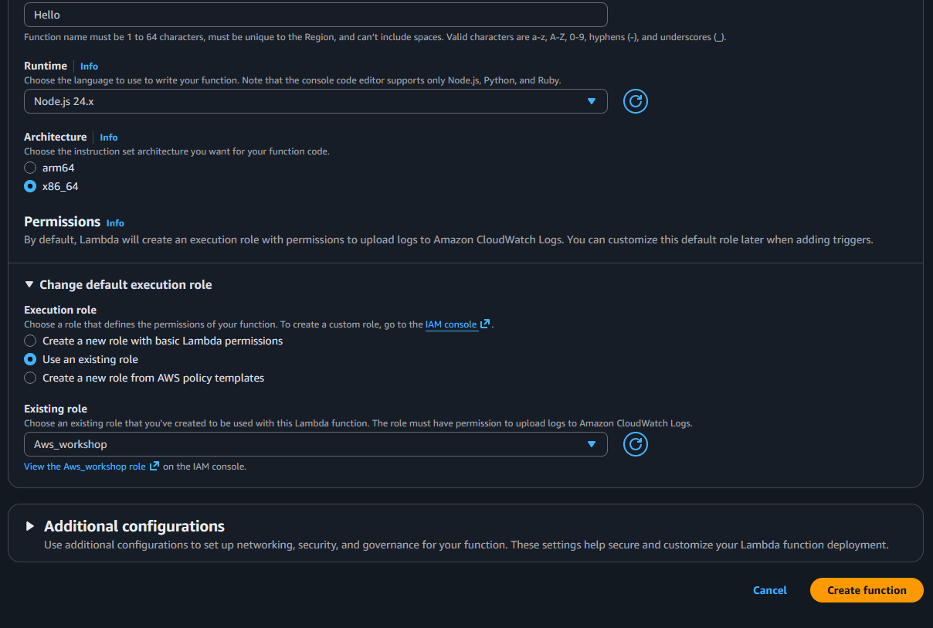Viewport: 933px width, 628px height.
Task: Open the Existing role Aws_workshop dropdown
Action: 315,444
